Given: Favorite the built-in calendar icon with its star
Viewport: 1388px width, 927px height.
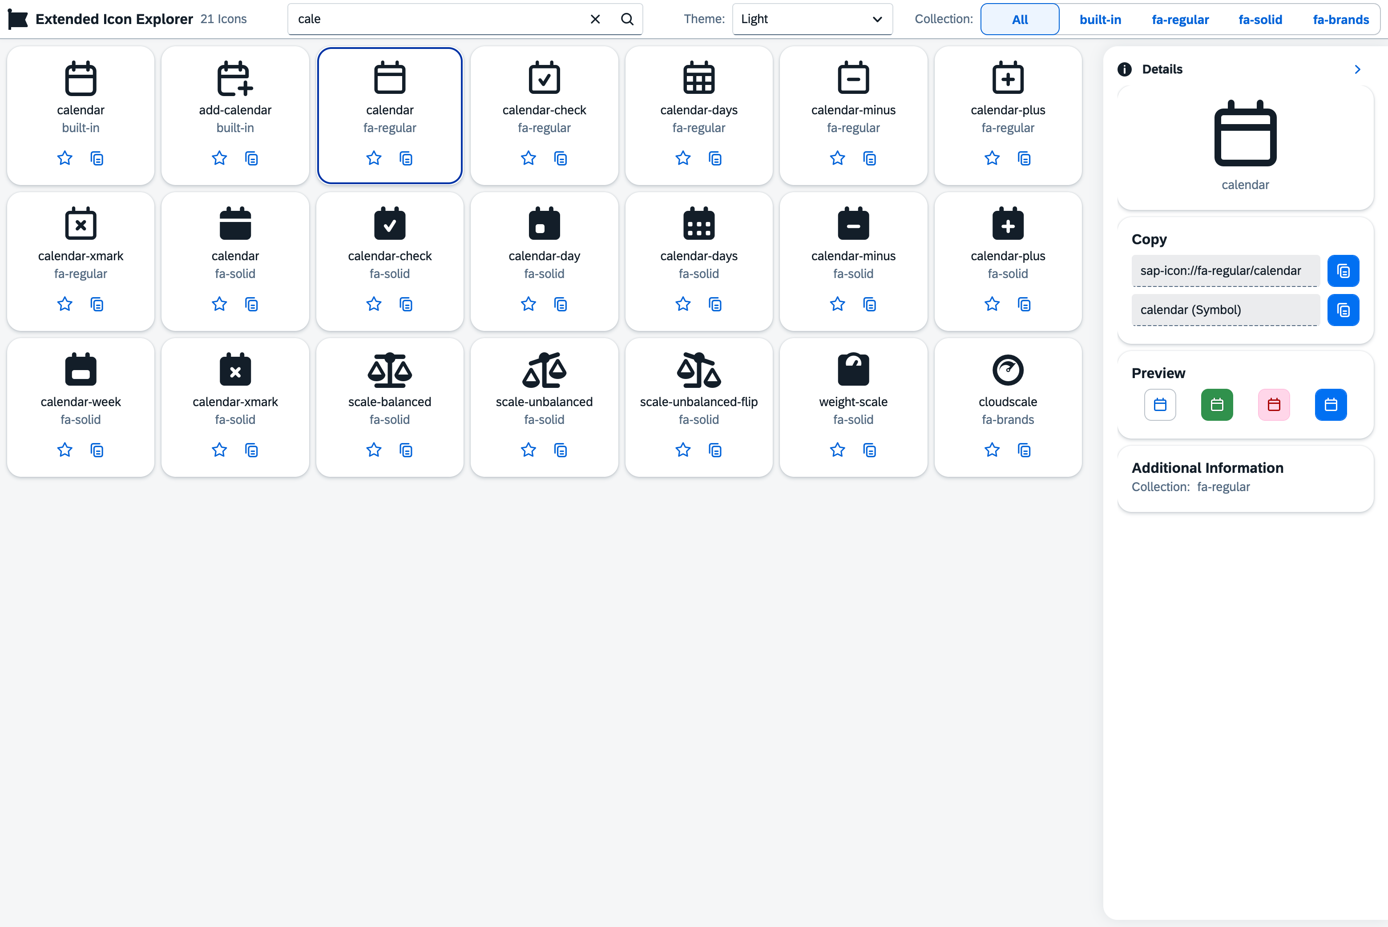Looking at the screenshot, I should tap(65, 158).
